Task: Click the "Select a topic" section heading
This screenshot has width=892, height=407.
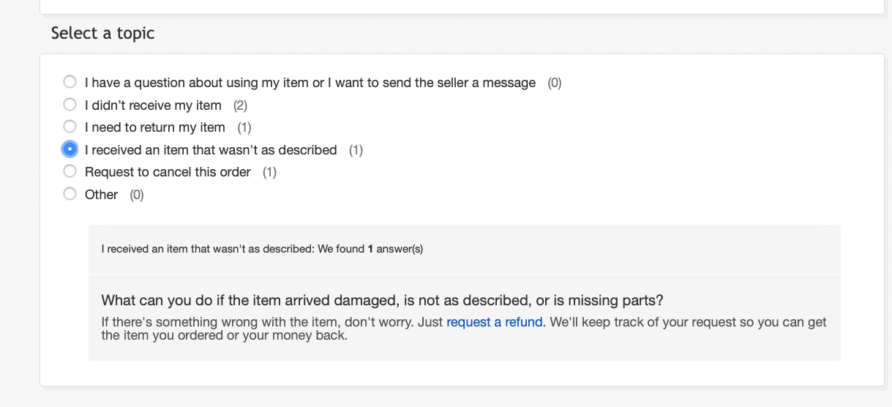Action: [x=103, y=33]
